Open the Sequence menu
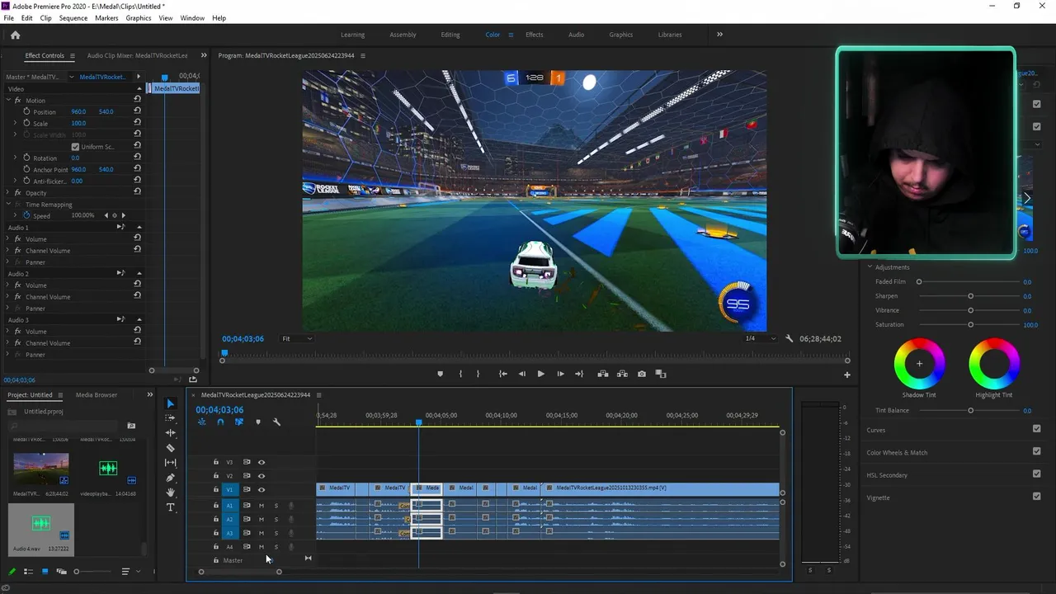Screen dimensions: 1056x594 [x=73, y=17]
